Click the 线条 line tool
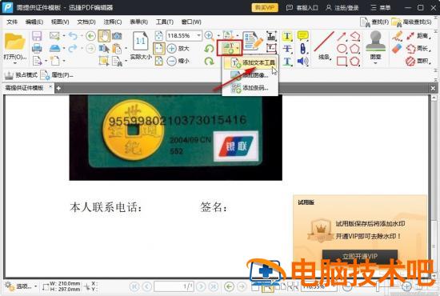This screenshot has height=296, width=440. [324, 45]
